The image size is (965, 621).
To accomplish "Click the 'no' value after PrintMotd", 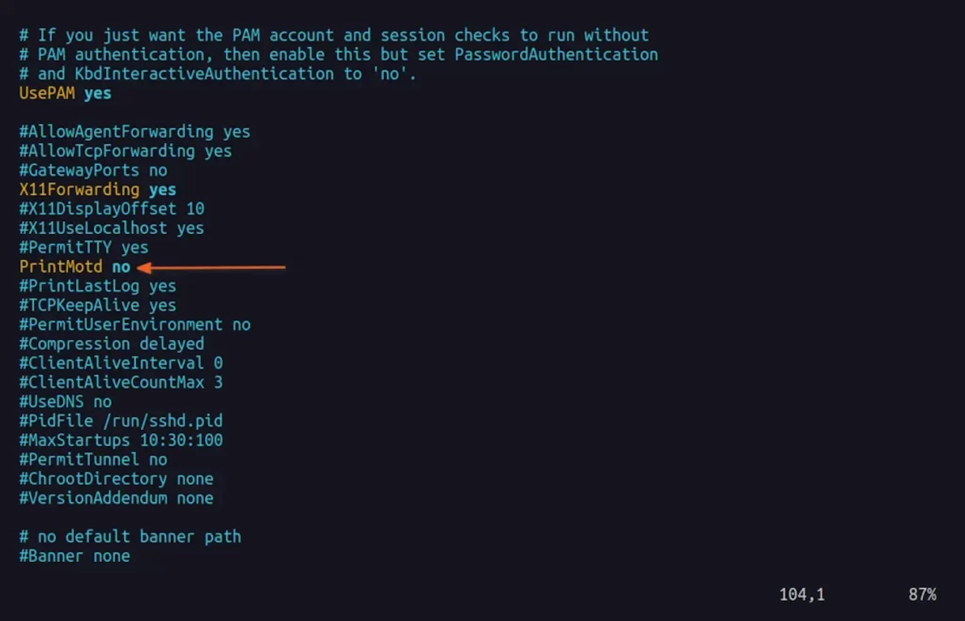I will [x=121, y=267].
